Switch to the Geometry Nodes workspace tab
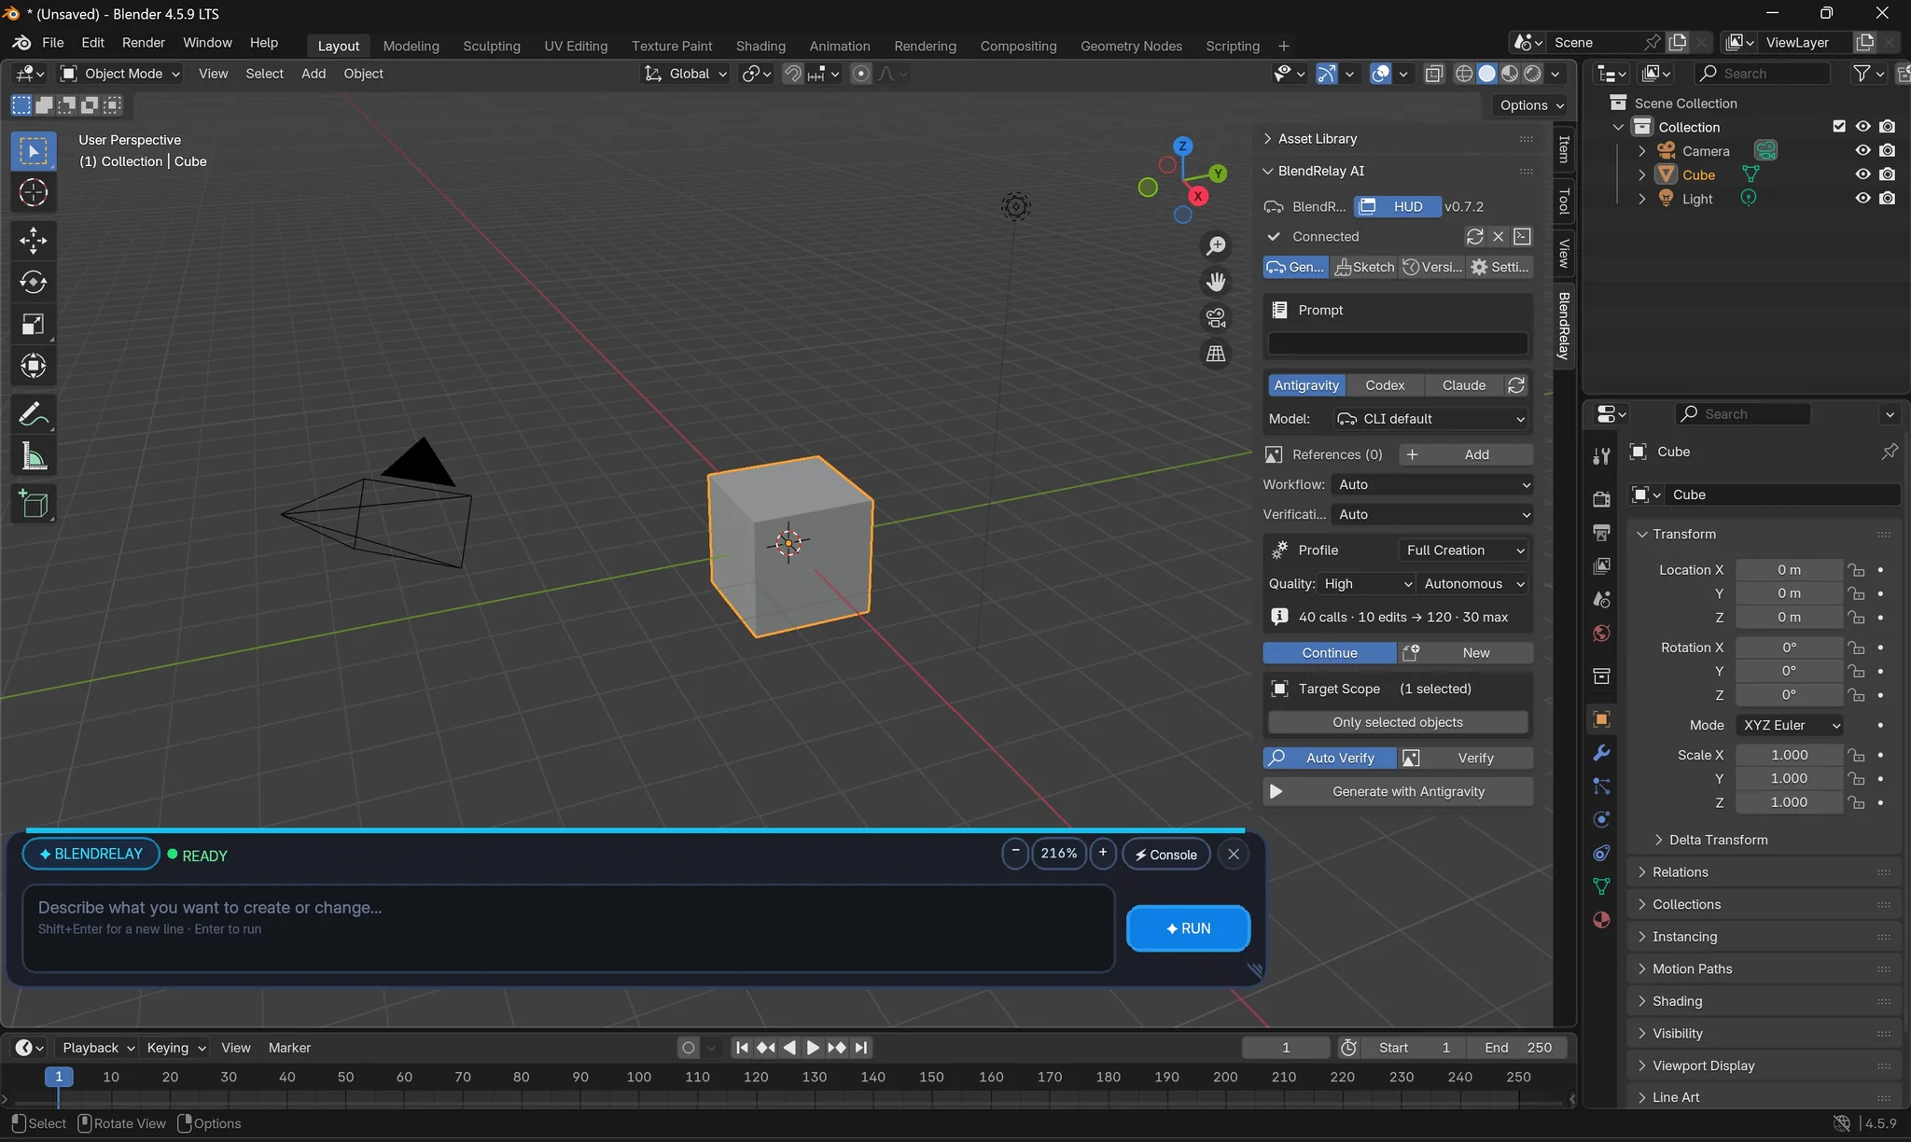Viewport: 1911px width, 1142px height. (x=1131, y=46)
